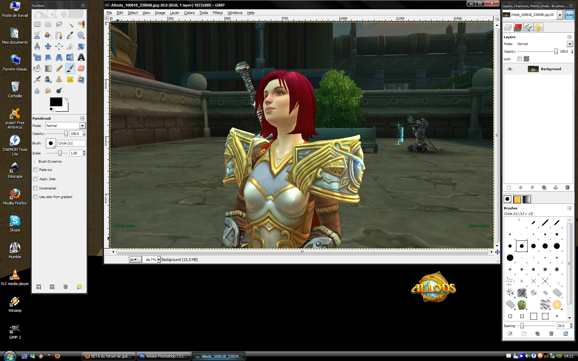Switch to Adobe Photoshop CS3 in taskbar

point(164,356)
